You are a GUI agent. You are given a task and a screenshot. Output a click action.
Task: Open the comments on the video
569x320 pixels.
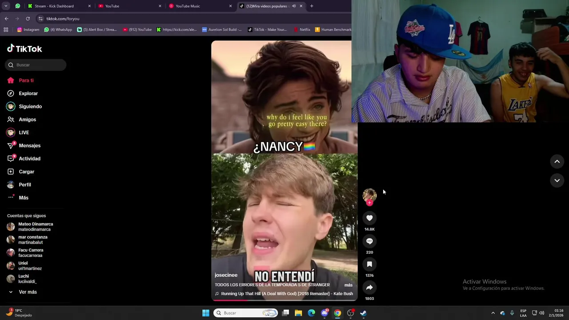(369, 241)
